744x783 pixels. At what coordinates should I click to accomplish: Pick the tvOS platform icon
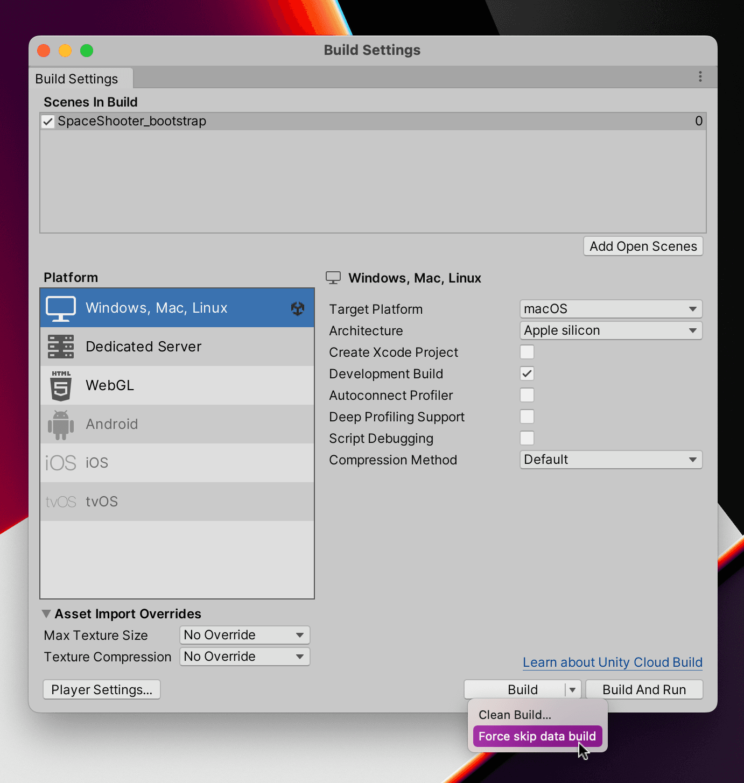[61, 502]
